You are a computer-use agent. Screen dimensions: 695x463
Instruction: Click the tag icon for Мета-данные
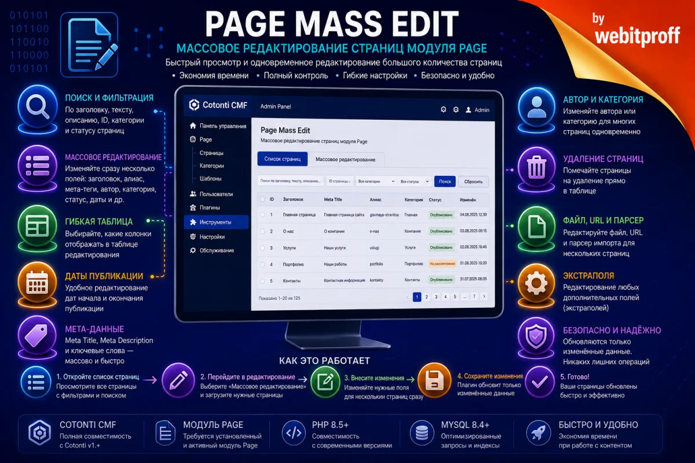37,337
